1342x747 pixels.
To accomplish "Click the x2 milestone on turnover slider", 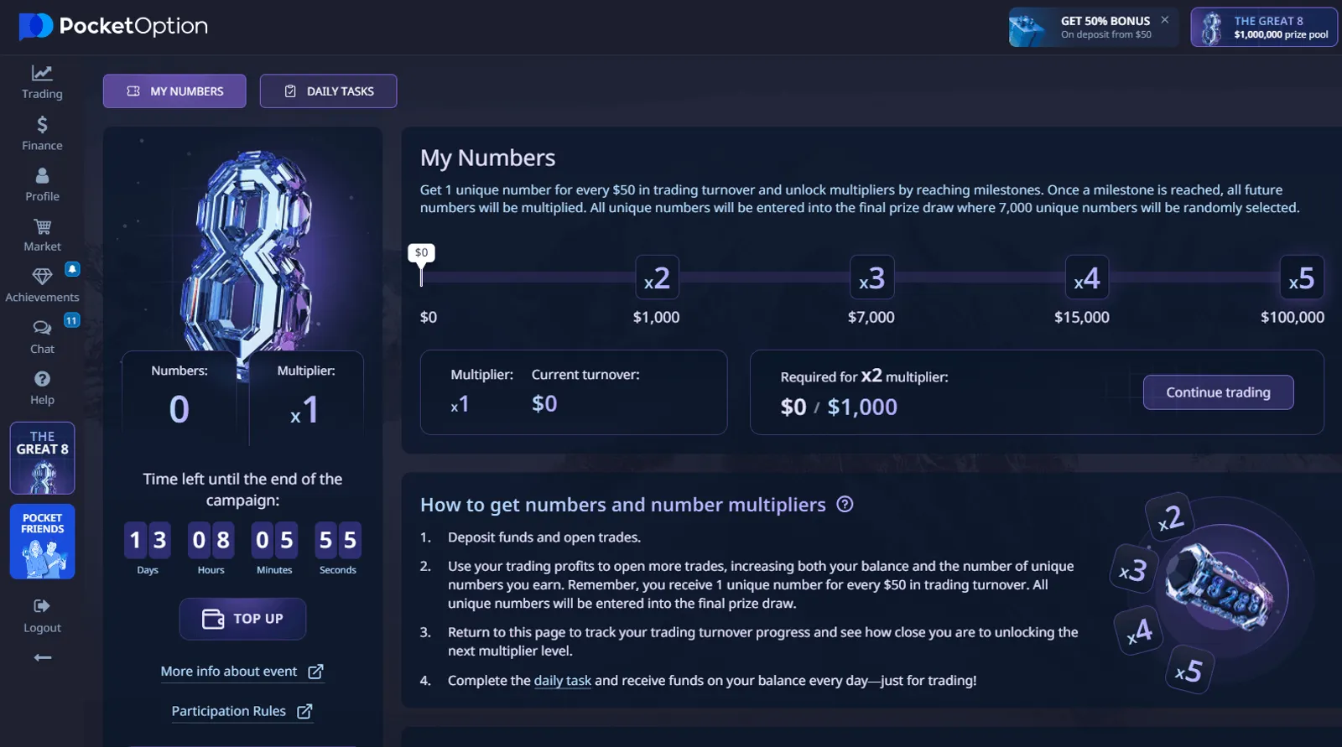I will [657, 278].
